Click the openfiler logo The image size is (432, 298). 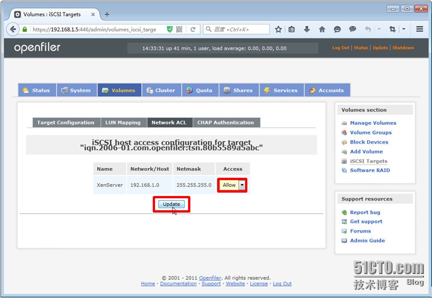(x=37, y=48)
